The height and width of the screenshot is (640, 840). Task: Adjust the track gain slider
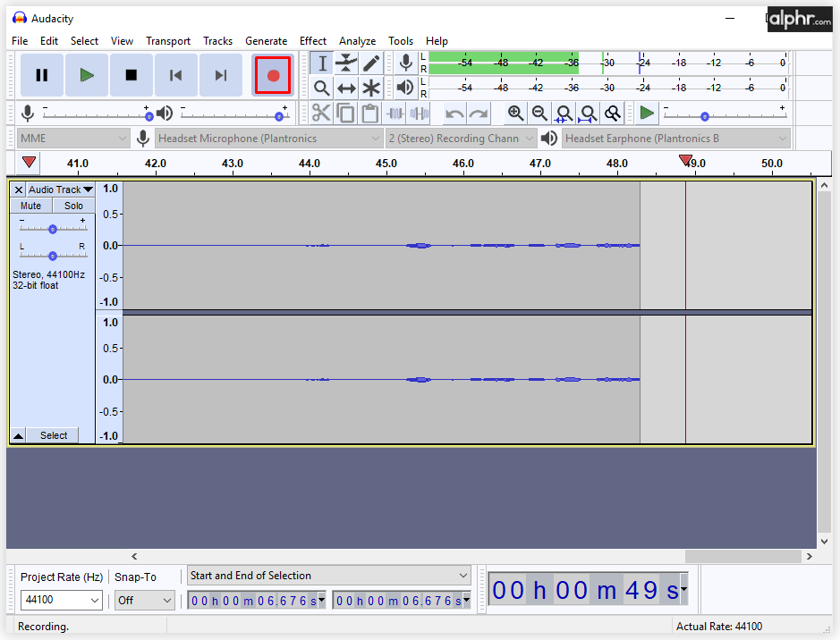[53, 229]
